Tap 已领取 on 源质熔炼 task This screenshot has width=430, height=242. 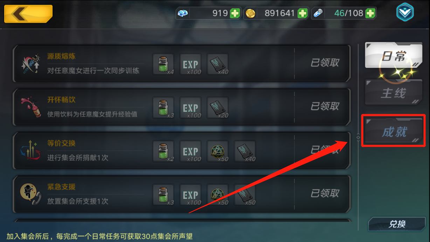click(x=325, y=63)
